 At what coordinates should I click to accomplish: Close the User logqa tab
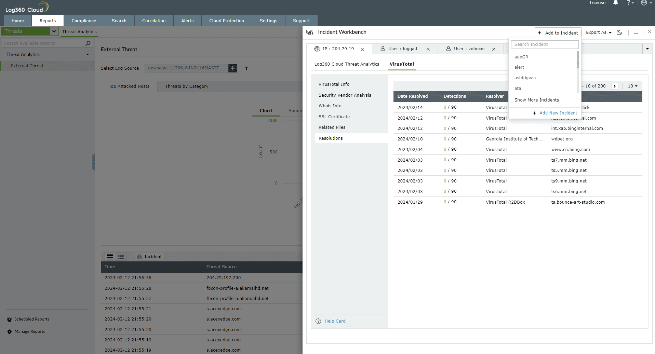(428, 49)
